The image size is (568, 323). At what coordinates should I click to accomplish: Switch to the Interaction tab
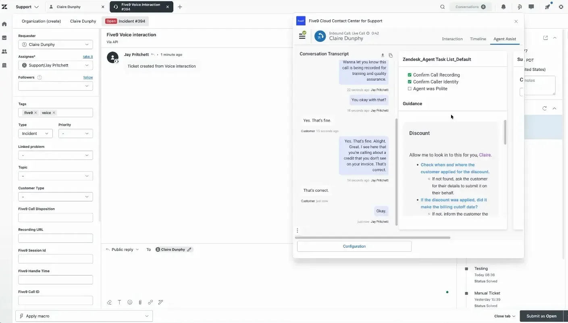[x=452, y=39]
